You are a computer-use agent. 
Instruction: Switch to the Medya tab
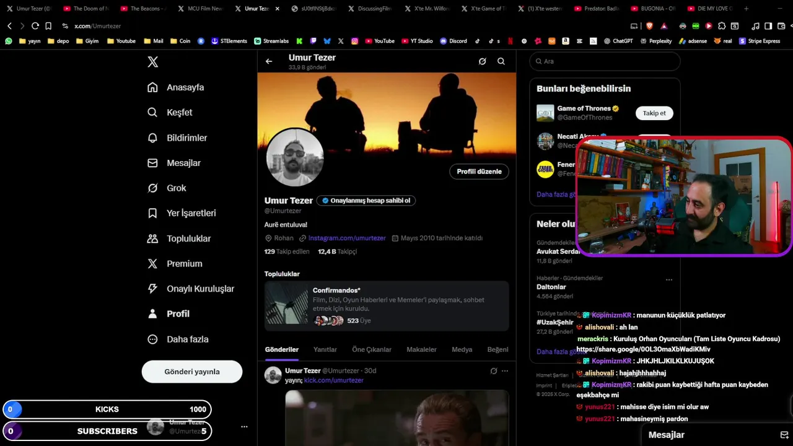(462, 349)
